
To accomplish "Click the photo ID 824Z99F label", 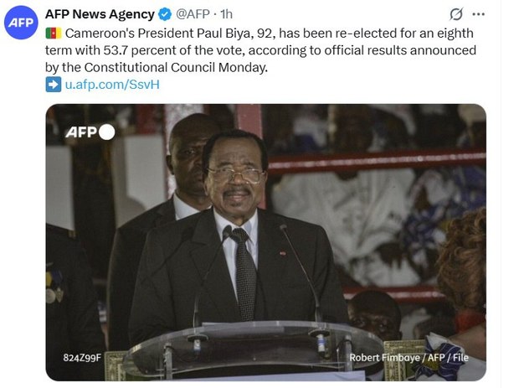I will click(82, 358).
